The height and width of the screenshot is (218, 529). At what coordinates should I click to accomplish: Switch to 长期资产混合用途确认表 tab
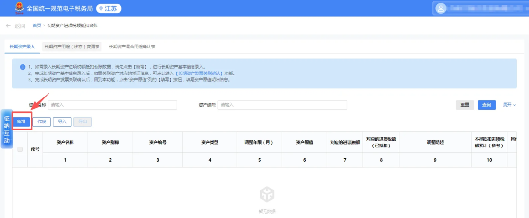pos(132,47)
